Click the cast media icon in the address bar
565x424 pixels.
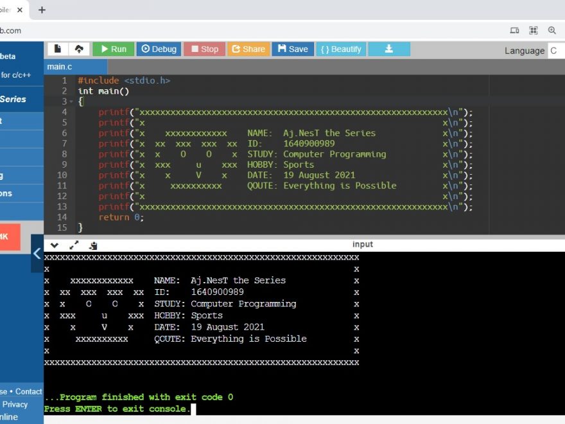[x=514, y=30]
